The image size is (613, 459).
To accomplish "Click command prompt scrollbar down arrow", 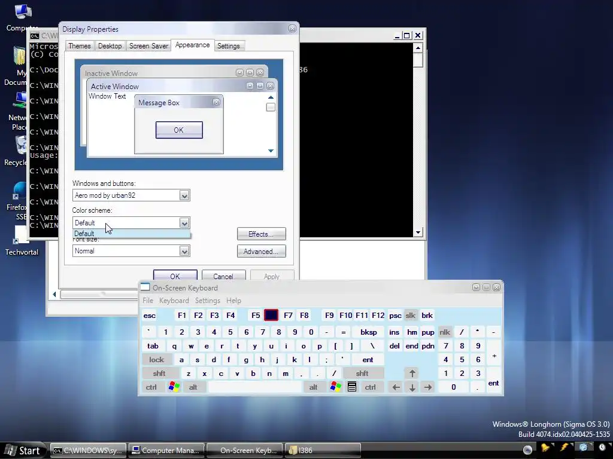I will pyautogui.click(x=418, y=232).
